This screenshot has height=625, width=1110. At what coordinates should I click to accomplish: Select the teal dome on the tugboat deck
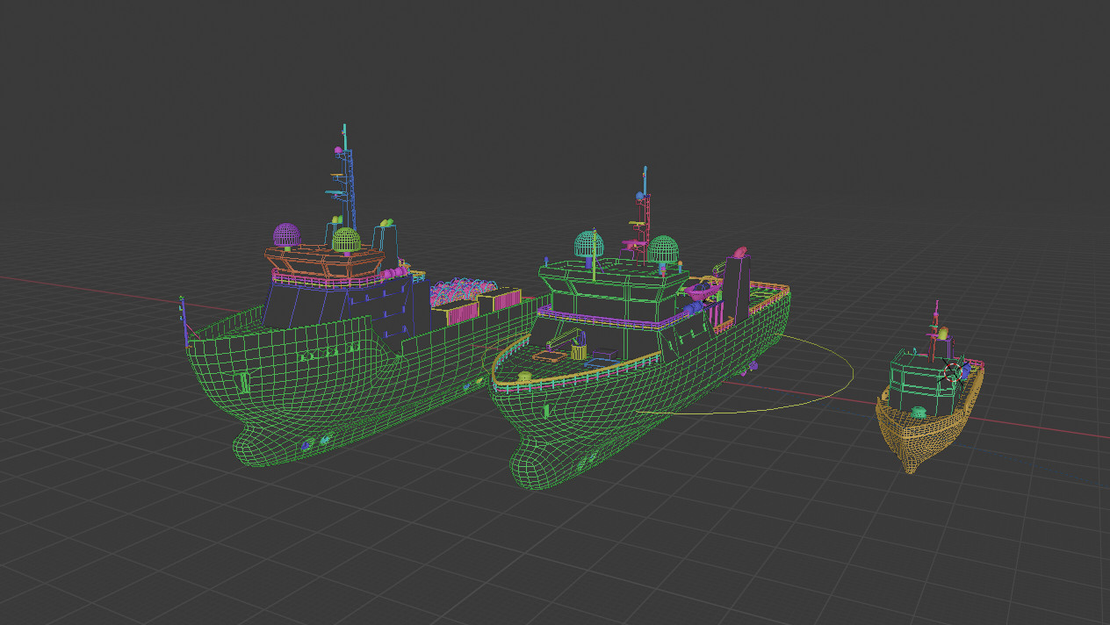click(918, 411)
